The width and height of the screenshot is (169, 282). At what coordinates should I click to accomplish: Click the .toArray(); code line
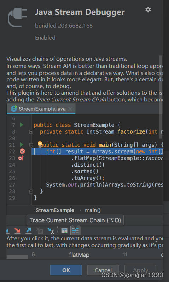(x=88, y=178)
